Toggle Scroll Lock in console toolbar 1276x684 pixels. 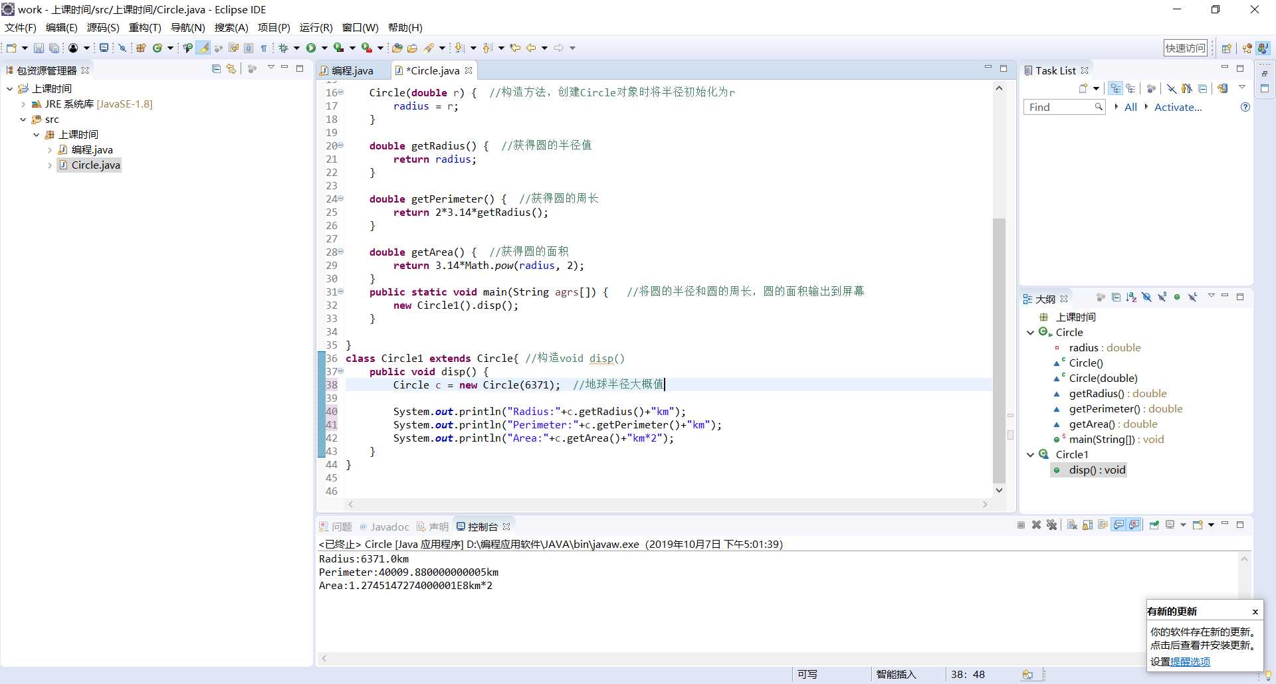pyautogui.click(x=1087, y=525)
